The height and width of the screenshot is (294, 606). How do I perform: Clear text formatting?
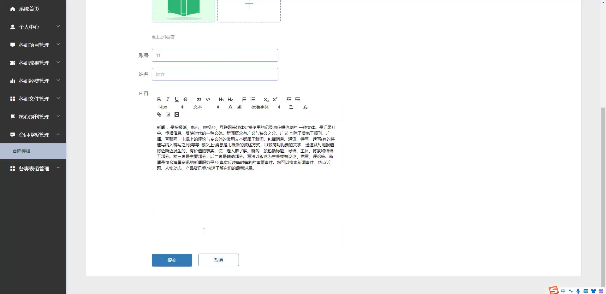click(305, 107)
